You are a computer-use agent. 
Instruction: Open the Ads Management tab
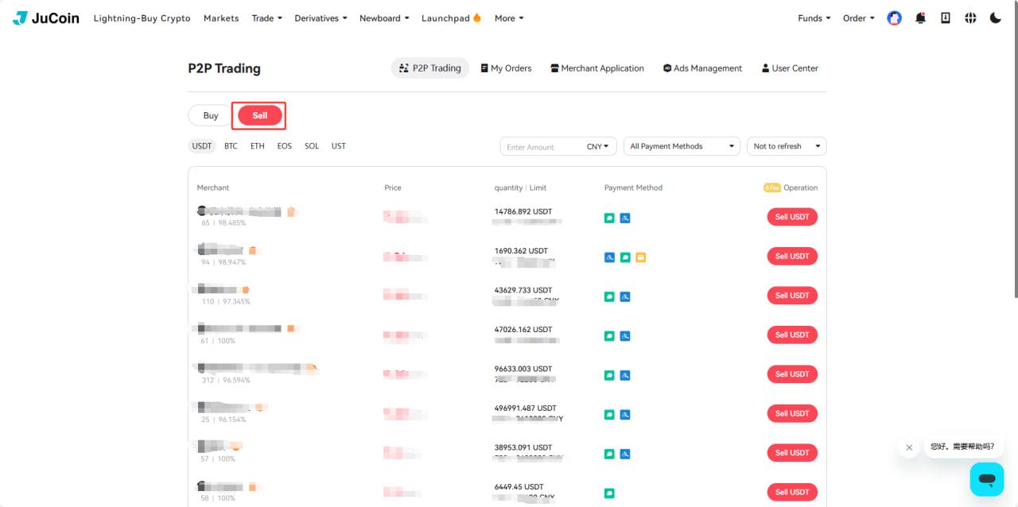click(x=702, y=68)
